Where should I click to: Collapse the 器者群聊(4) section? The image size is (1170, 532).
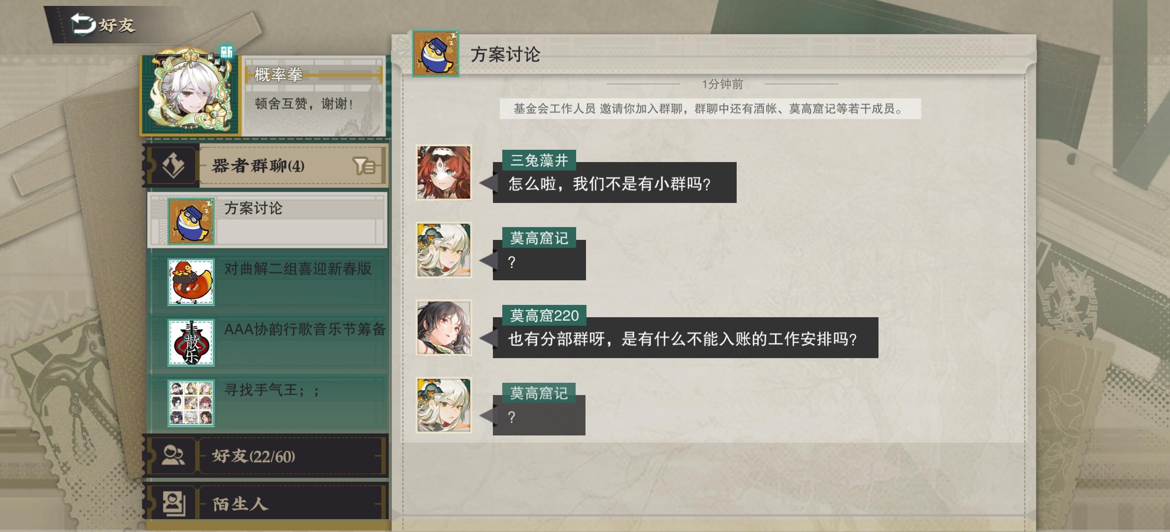(x=266, y=166)
